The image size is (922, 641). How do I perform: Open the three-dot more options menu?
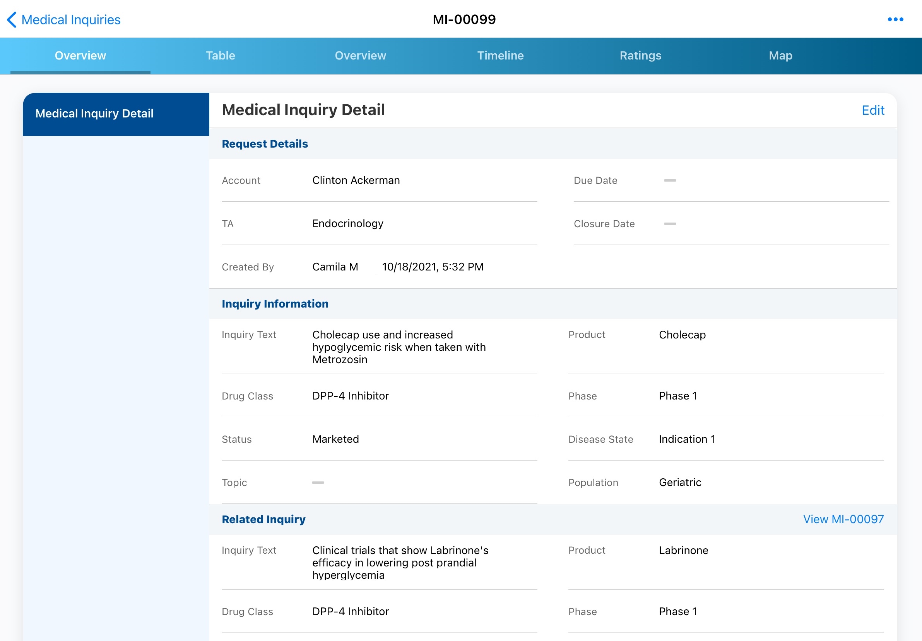895,19
